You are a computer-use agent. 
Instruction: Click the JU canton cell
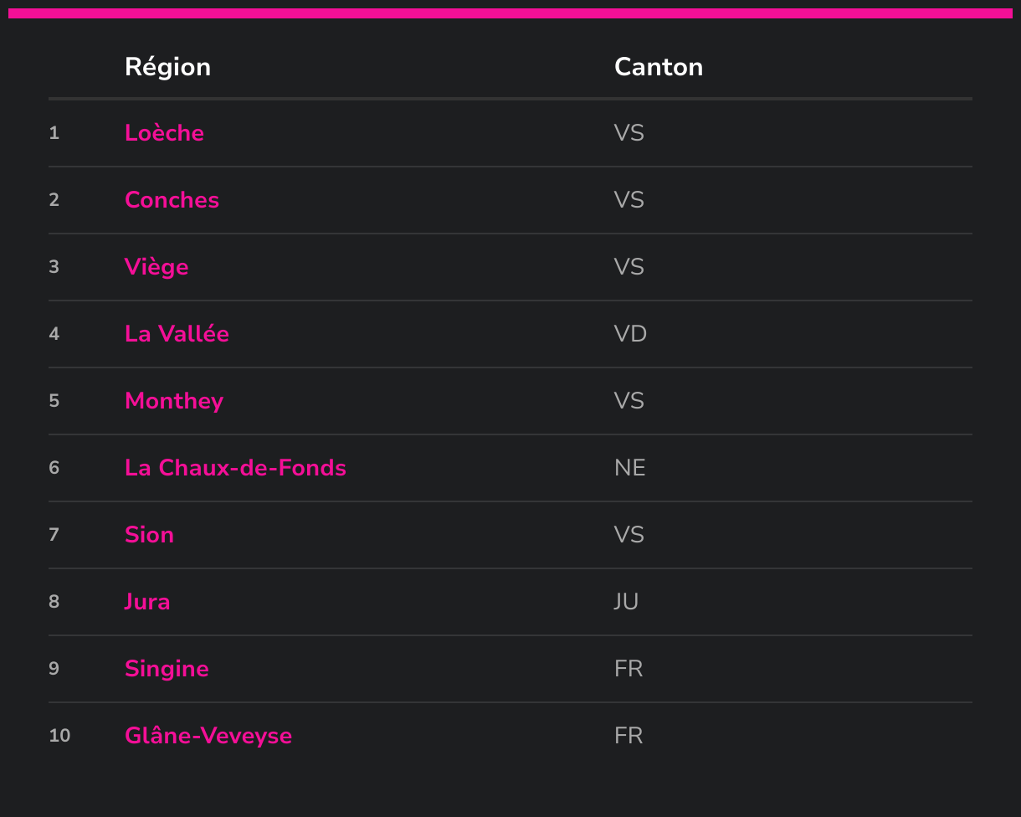click(x=626, y=602)
